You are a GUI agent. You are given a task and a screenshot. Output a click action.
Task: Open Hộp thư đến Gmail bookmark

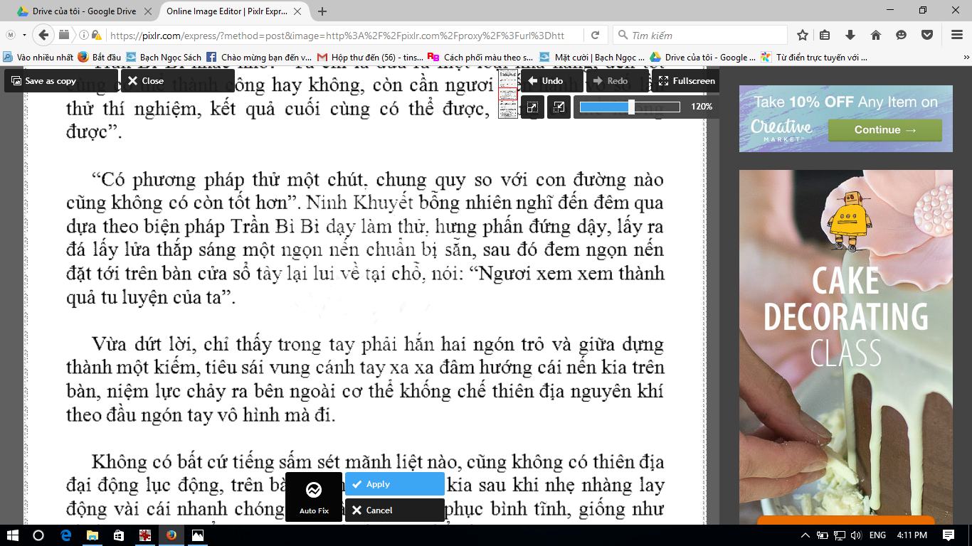[x=370, y=58]
